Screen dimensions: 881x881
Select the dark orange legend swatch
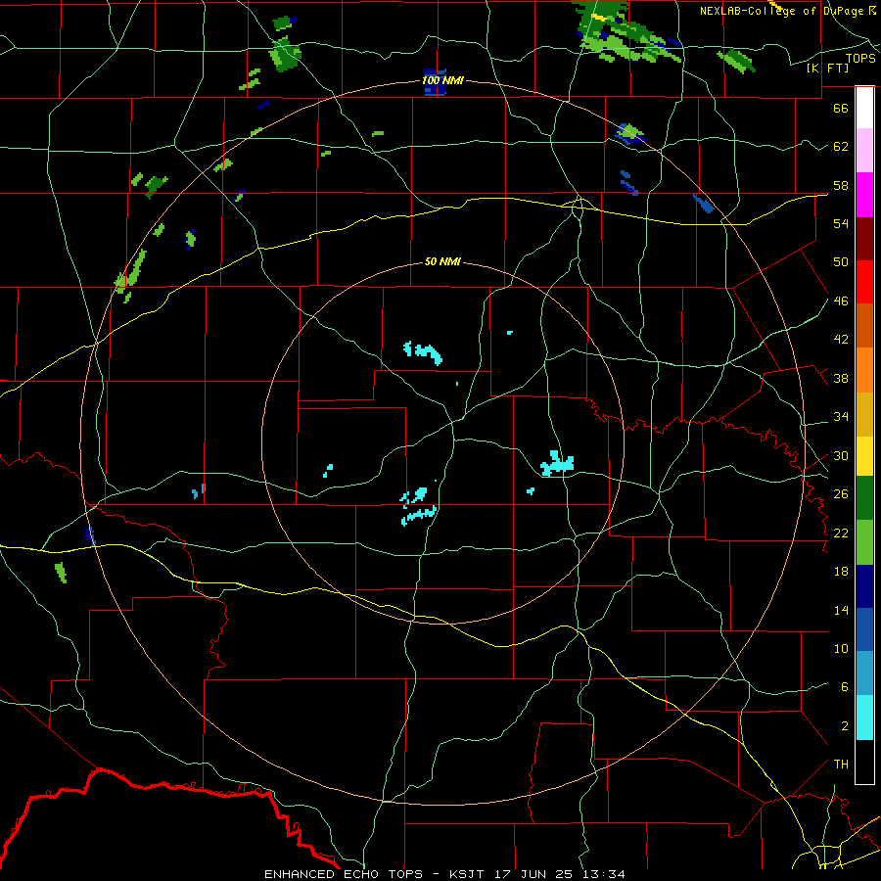coord(864,326)
